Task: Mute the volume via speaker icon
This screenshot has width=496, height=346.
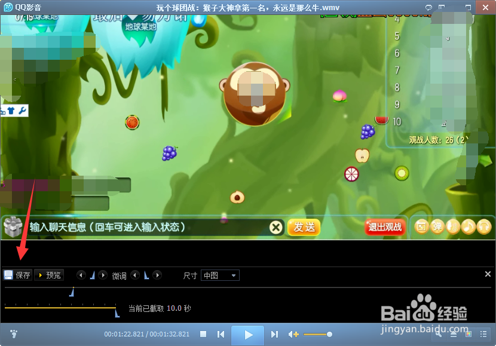Action: [293, 334]
